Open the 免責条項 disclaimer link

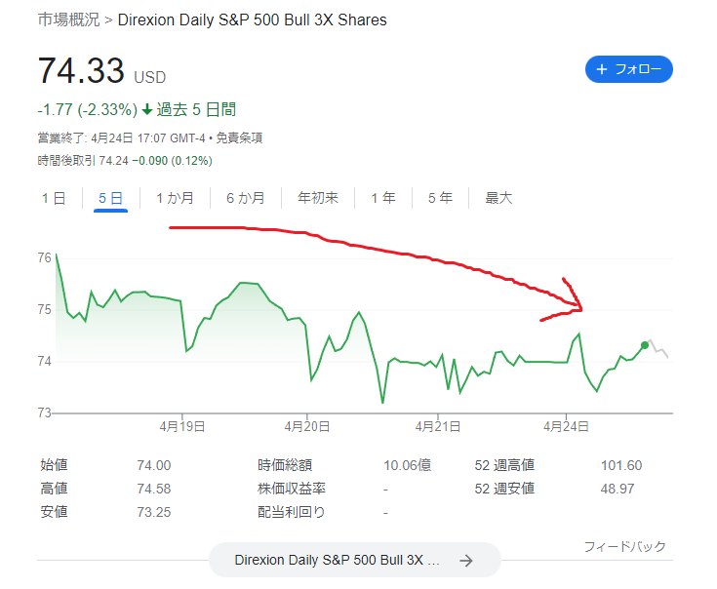tap(239, 138)
